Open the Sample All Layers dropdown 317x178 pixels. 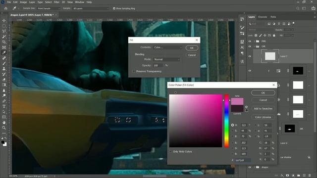pos(91,8)
